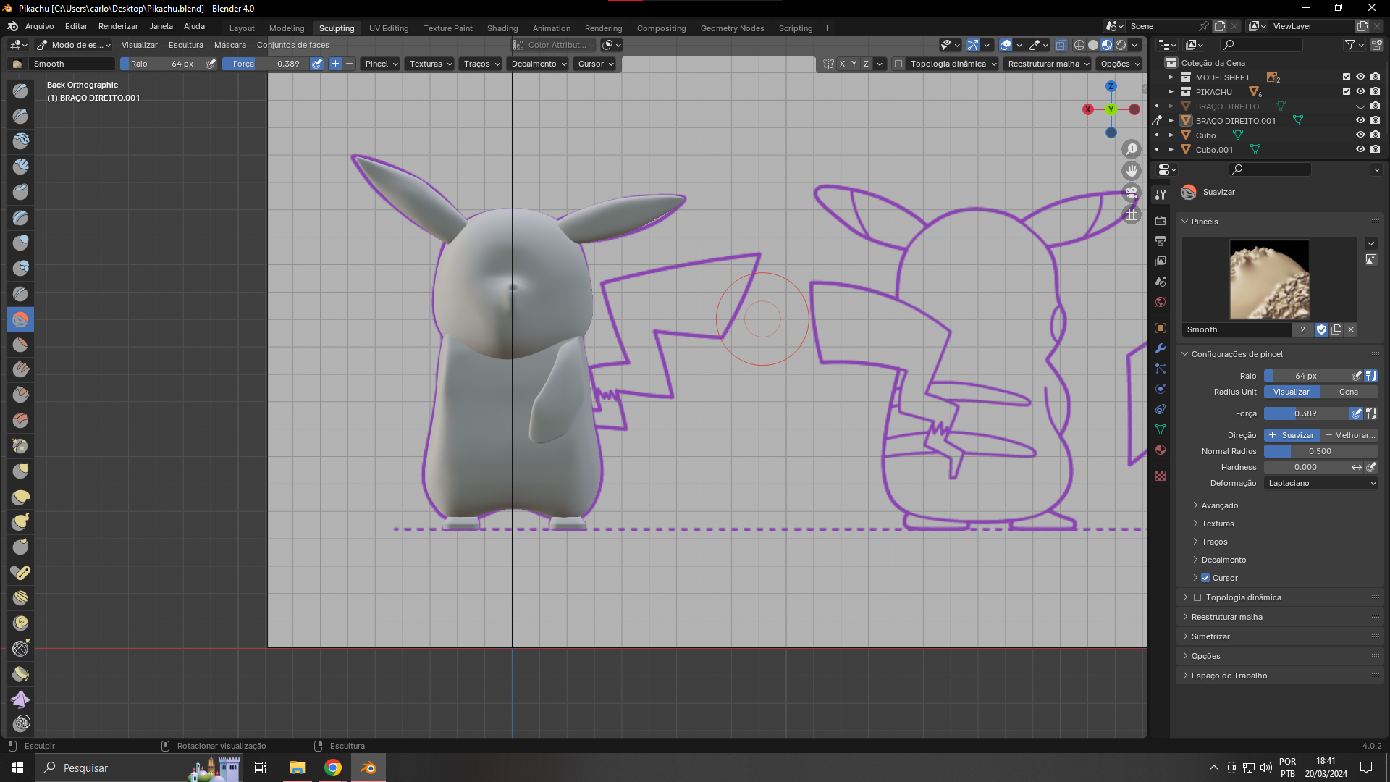Click the Smooth brush preview thumbnail
The image size is (1390, 782).
pyautogui.click(x=1269, y=279)
